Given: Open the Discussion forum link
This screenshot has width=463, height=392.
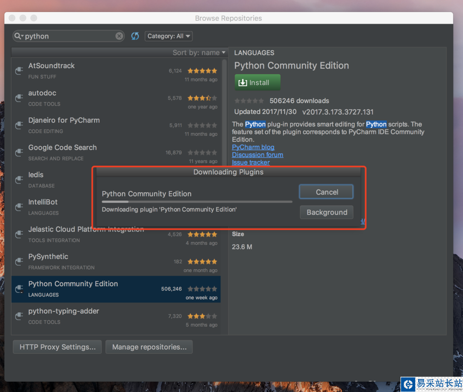Looking at the screenshot, I should 257,155.
